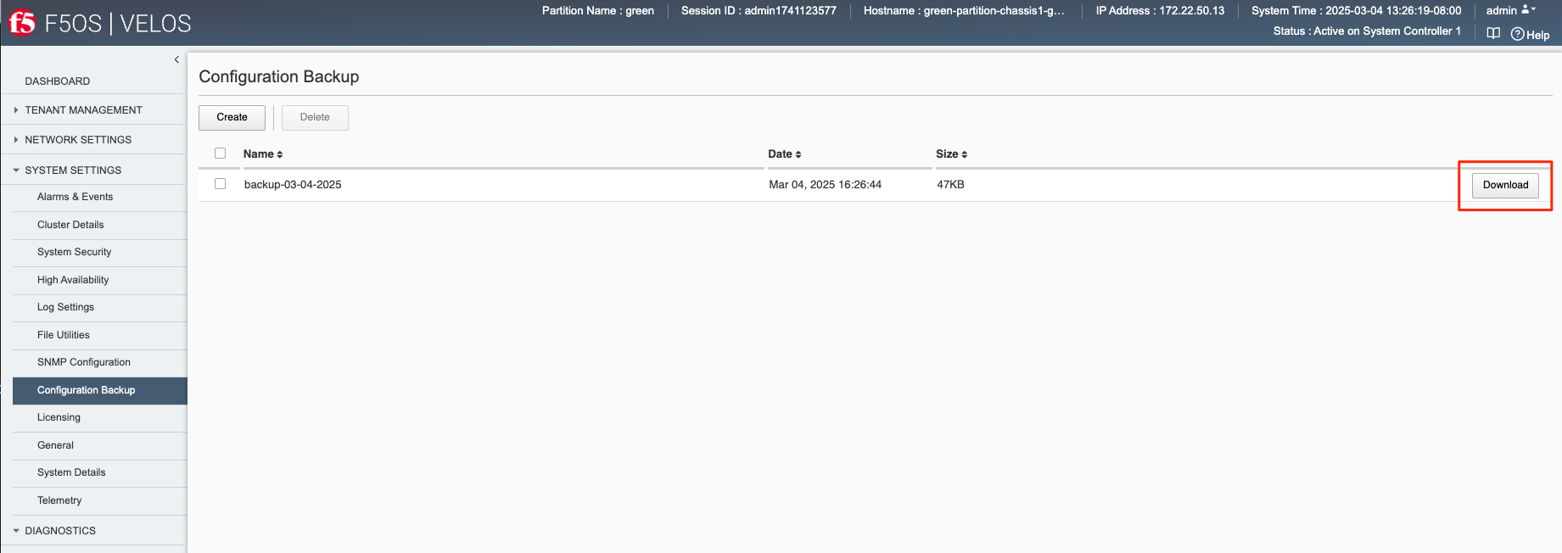Select the backup-03-04-2025 row checkbox

[x=221, y=184]
